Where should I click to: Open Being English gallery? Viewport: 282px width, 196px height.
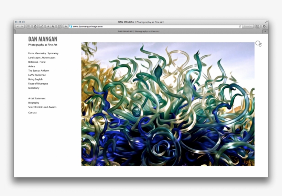point(35,79)
